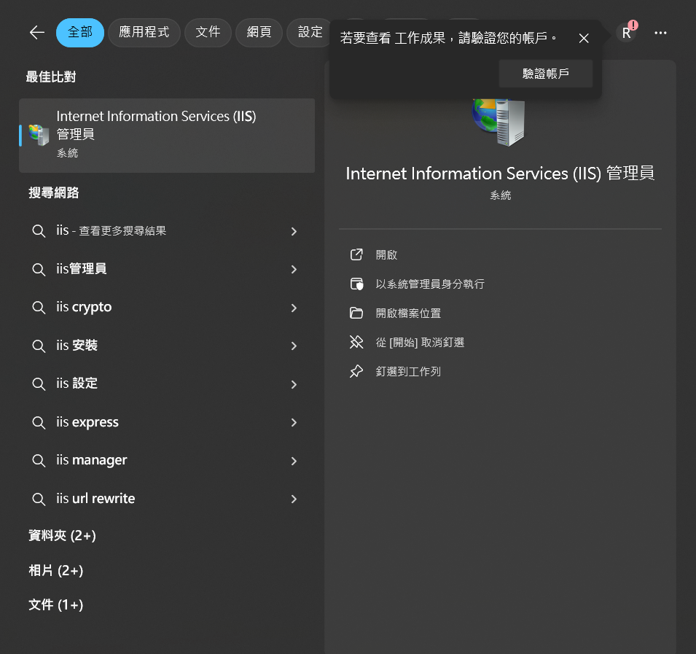This screenshot has width=696, height=654.
Task: Expand the 'iis 設定' suggestion chevron
Action: (294, 384)
